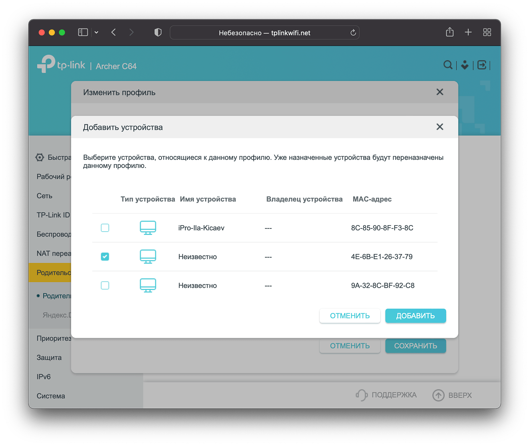Close the Добавить устройства dialog
The image size is (529, 446).
440,127
